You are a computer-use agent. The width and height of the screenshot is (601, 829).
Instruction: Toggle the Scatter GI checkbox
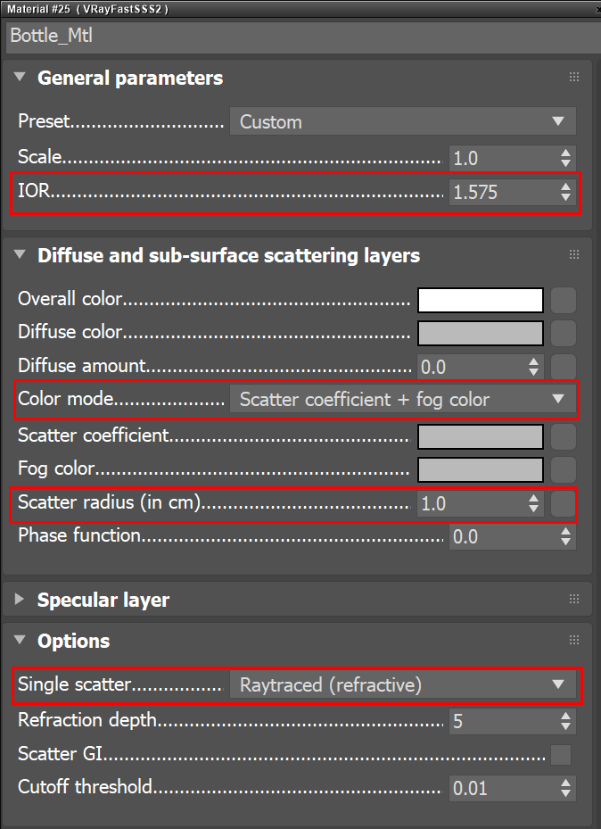[x=561, y=755]
